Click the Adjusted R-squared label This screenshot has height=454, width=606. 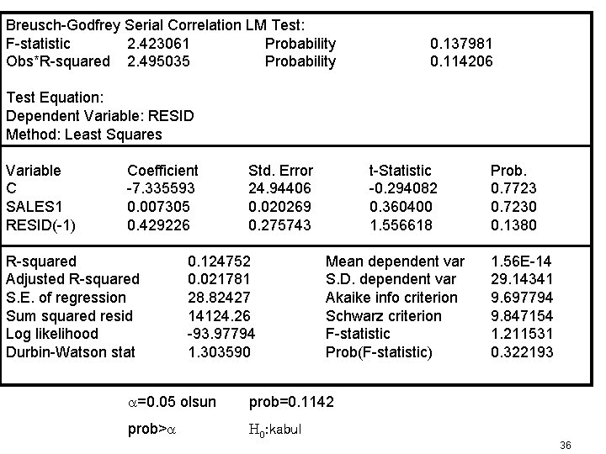[x=73, y=279]
